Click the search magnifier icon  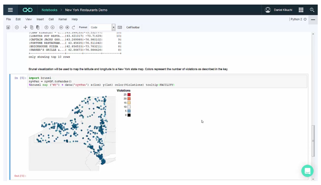pyautogui.click(x=312, y=10)
